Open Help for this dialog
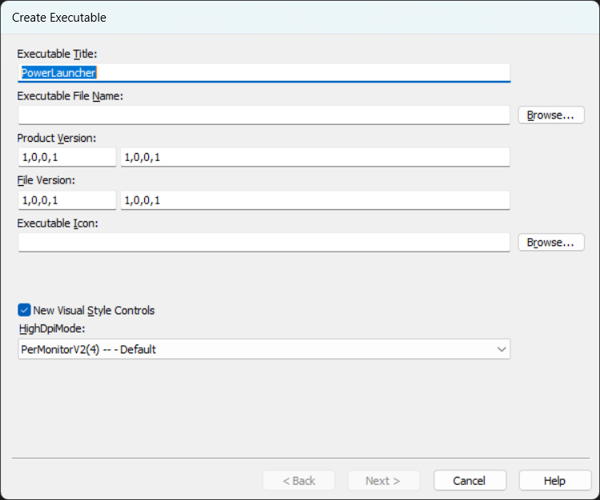The image size is (600, 500). 554,481
